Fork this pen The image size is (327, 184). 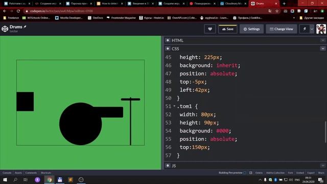tap(290, 173)
